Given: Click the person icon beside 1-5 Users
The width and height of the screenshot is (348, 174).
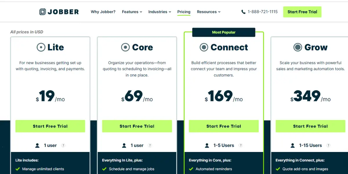Looking at the screenshot, I should (x=207, y=146).
